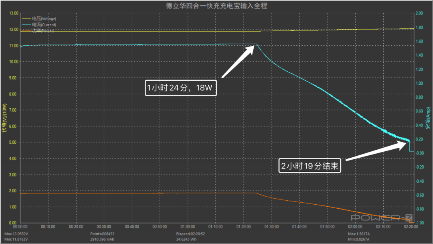Click the Min:11.8763V voltage statistic
Image resolution: width=433 pixels, height=244 pixels.
coord(16,239)
